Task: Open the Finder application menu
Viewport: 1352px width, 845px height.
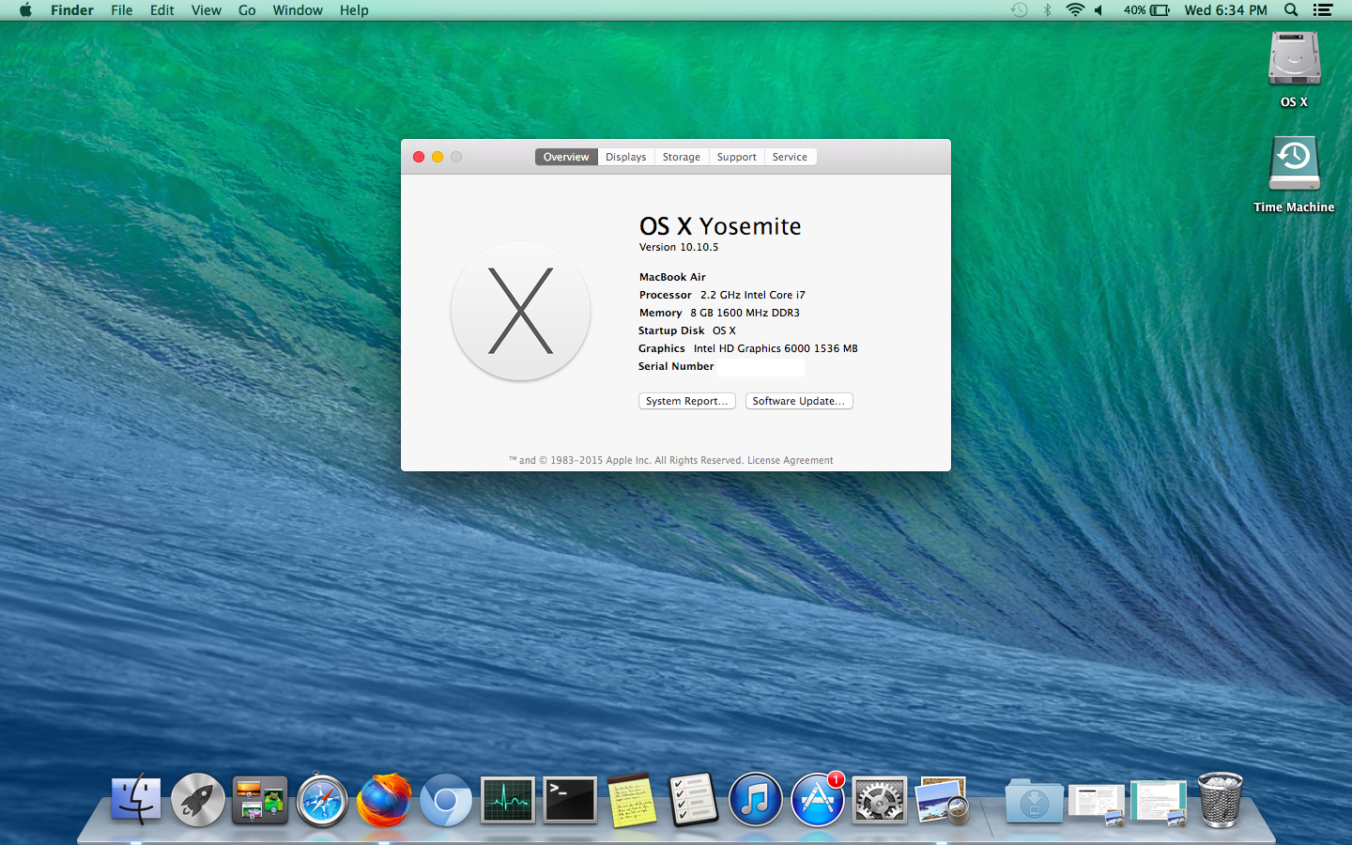Action: click(x=72, y=10)
